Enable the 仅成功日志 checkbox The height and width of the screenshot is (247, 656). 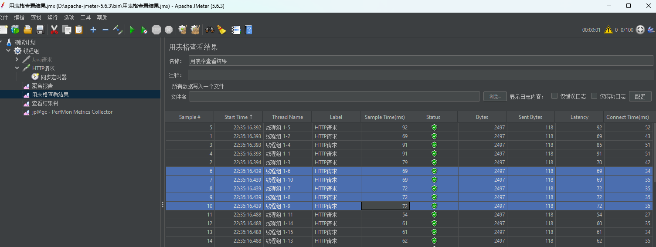(x=594, y=96)
